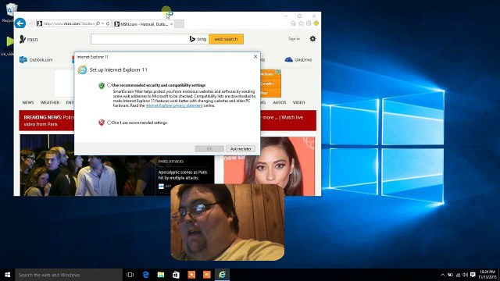Refresh the page with the reload icon
Viewport: 500px width, 281px height.
[x=108, y=23]
